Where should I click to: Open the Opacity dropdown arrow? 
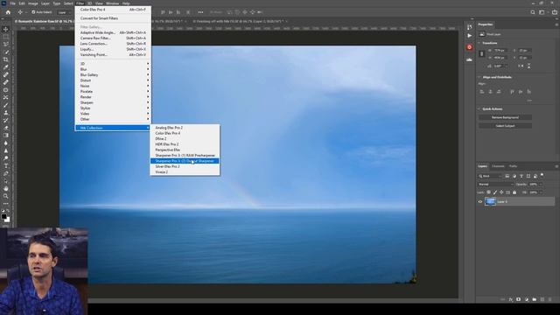[541, 185]
